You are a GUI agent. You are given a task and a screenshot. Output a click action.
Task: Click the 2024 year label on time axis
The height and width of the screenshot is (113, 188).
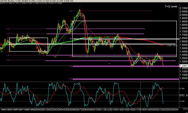click(176, 109)
